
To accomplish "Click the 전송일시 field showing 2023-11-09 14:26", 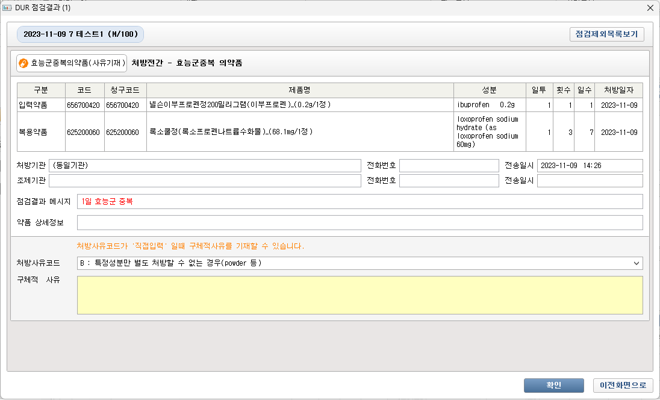I will [590, 166].
